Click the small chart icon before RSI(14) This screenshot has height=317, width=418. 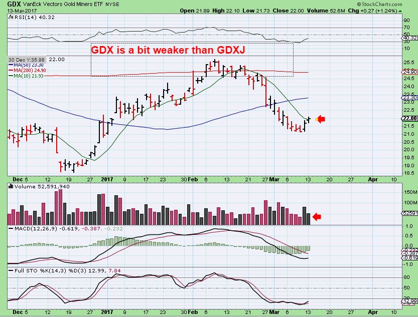pyautogui.click(x=11, y=17)
